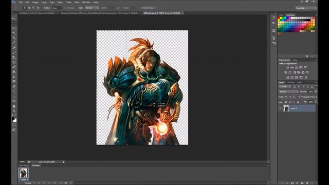Toggle the Anti-alias checkbox
Screen dimensions: 329x185
(65, 8)
